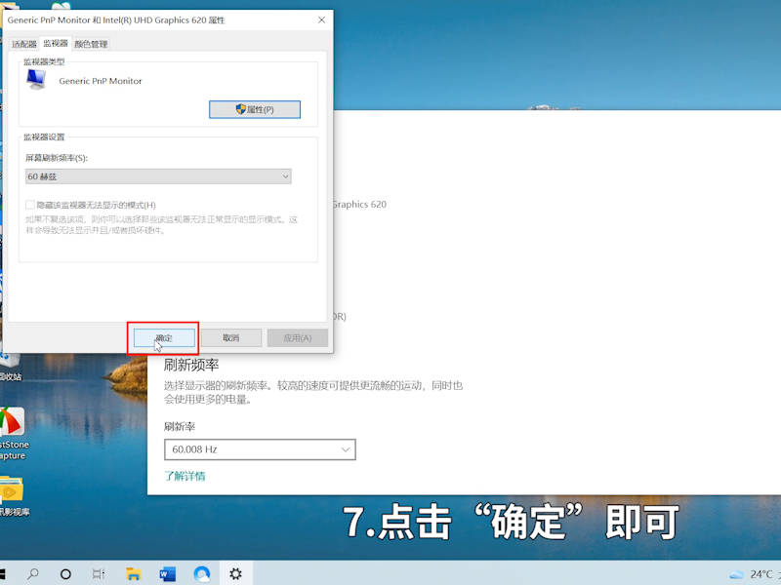Open Task View icon on taskbar
This screenshot has height=585, width=781.
pyautogui.click(x=99, y=574)
